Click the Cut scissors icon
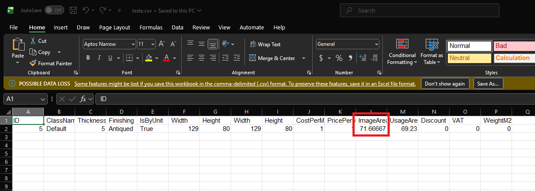Screen dimensions: 535x191 point(33,41)
